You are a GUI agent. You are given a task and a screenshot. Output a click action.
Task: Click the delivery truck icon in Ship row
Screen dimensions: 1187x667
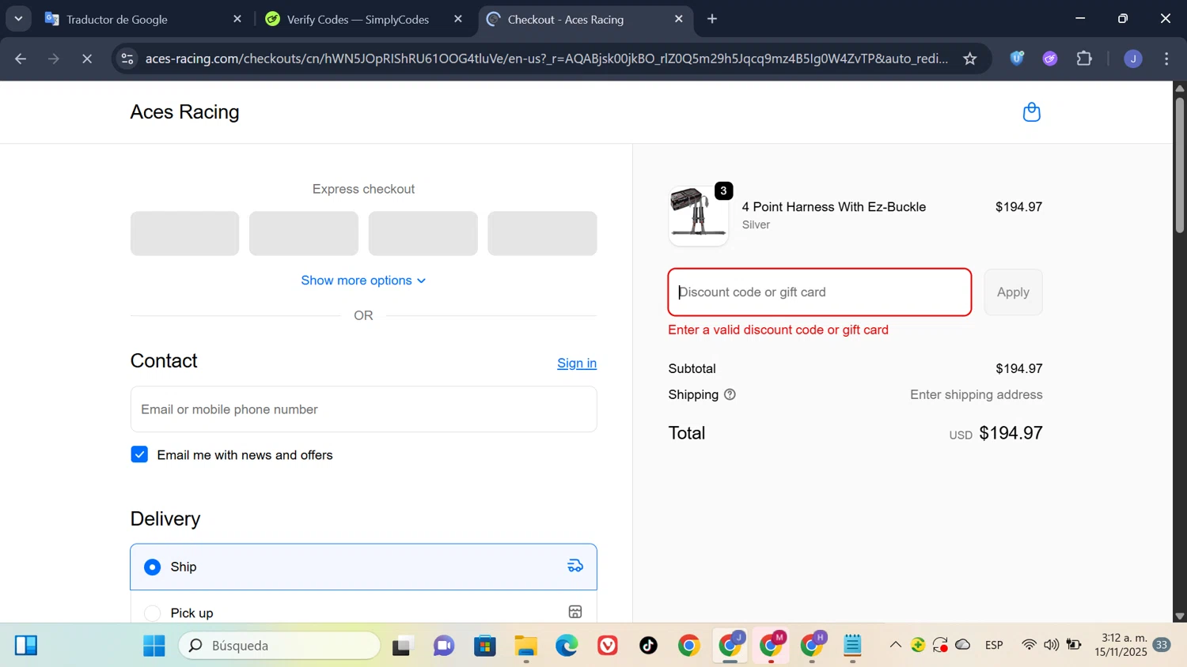pyautogui.click(x=575, y=566)
